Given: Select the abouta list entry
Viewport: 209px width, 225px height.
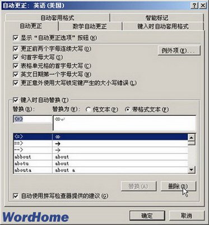Looking at the screenshot, I should [101, 170].
